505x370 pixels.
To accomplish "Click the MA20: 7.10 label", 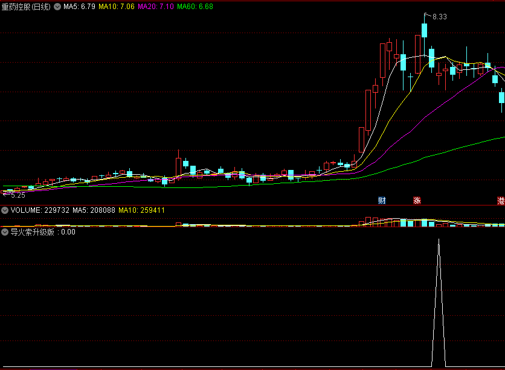I will 156,7.
